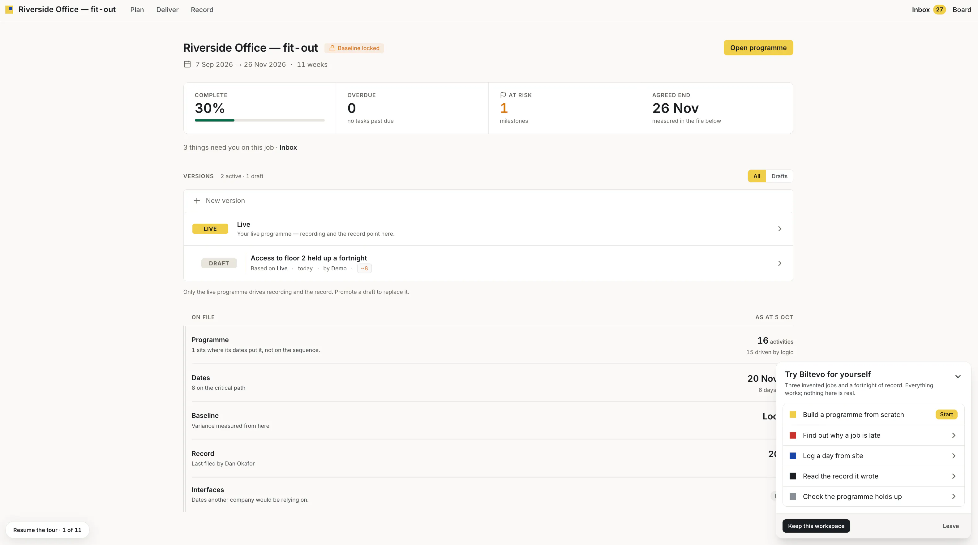This screenshot has height=545, width=978.
Task: Start Build a programme from scratch
Action: point(946,414)
